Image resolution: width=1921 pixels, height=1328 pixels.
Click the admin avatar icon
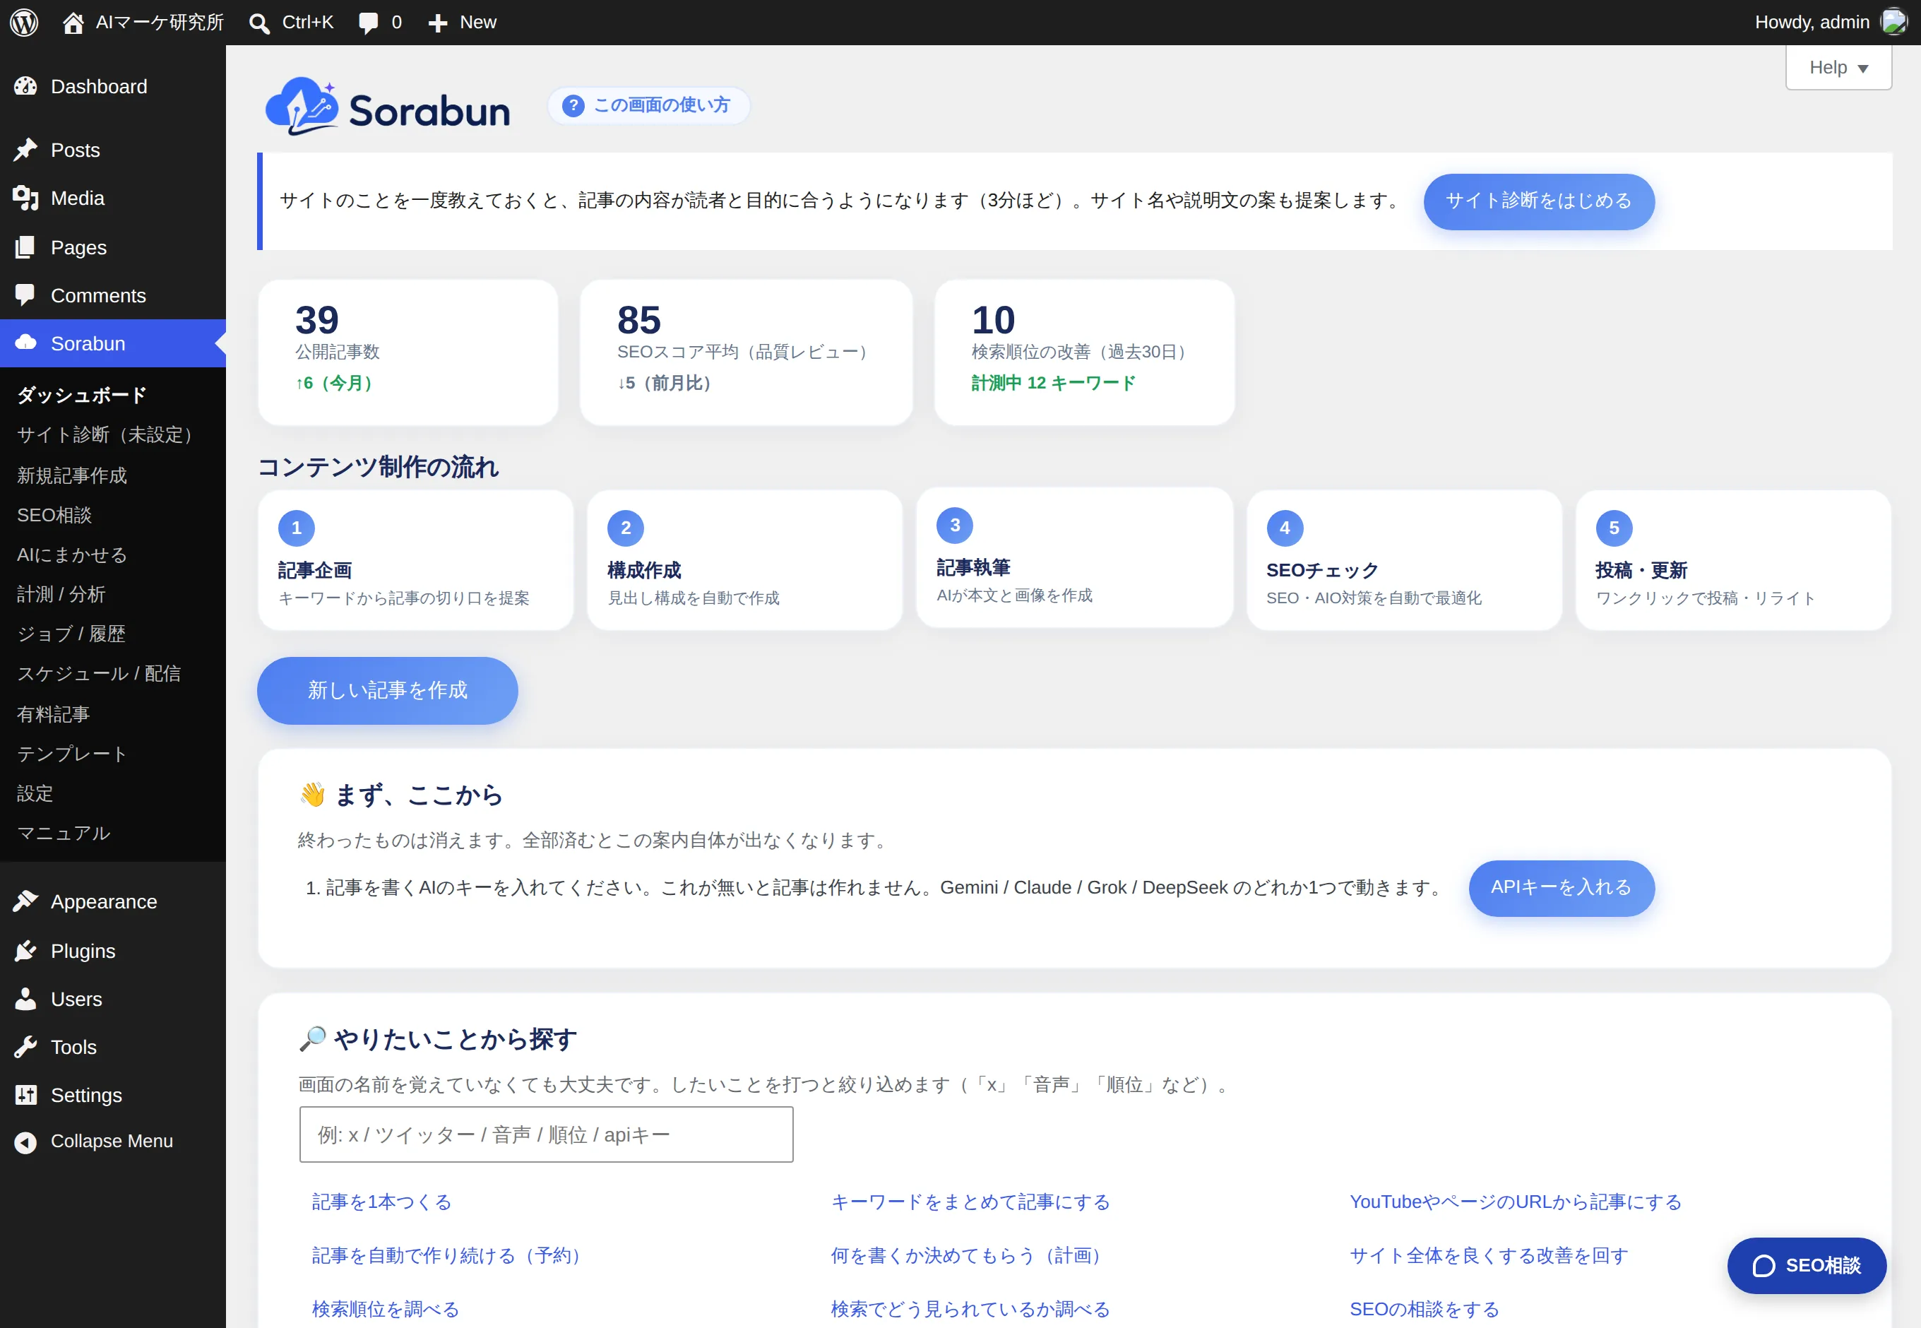[1894, 22]
